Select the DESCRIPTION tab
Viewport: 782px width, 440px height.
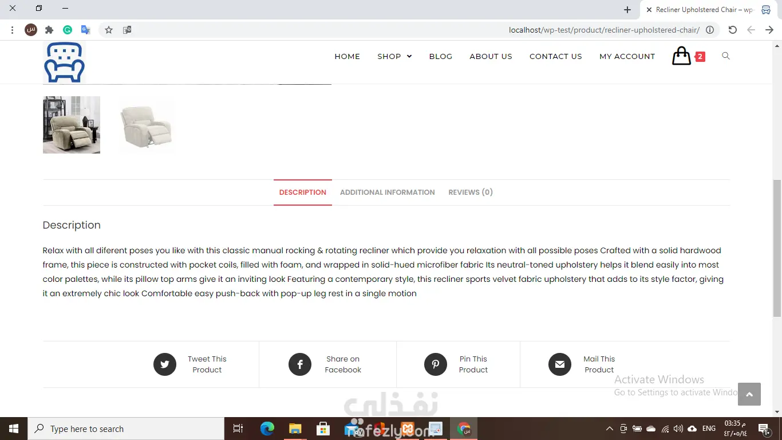[303, 192]
